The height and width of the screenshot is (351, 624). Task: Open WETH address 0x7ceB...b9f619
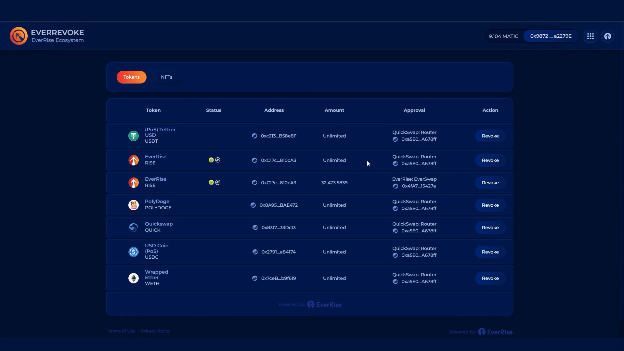(279, 278)
